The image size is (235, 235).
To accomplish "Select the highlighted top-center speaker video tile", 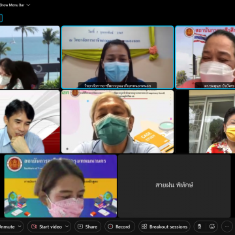I will click(x=117, y=57).
